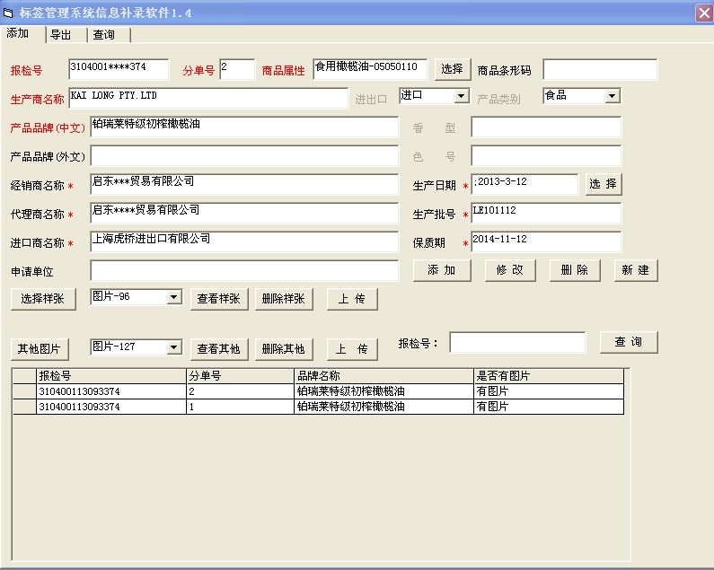Click the 修 改 button
Image resolution: width=714 pixels, height=570 pixels.
click(510, 270)
